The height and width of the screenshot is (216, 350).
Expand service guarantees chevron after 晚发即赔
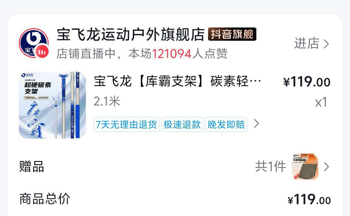point(256,124)
